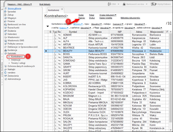Click the Bankowość on-line lock icon
This screenshot has width=173, height=132.
pos(124,4)
